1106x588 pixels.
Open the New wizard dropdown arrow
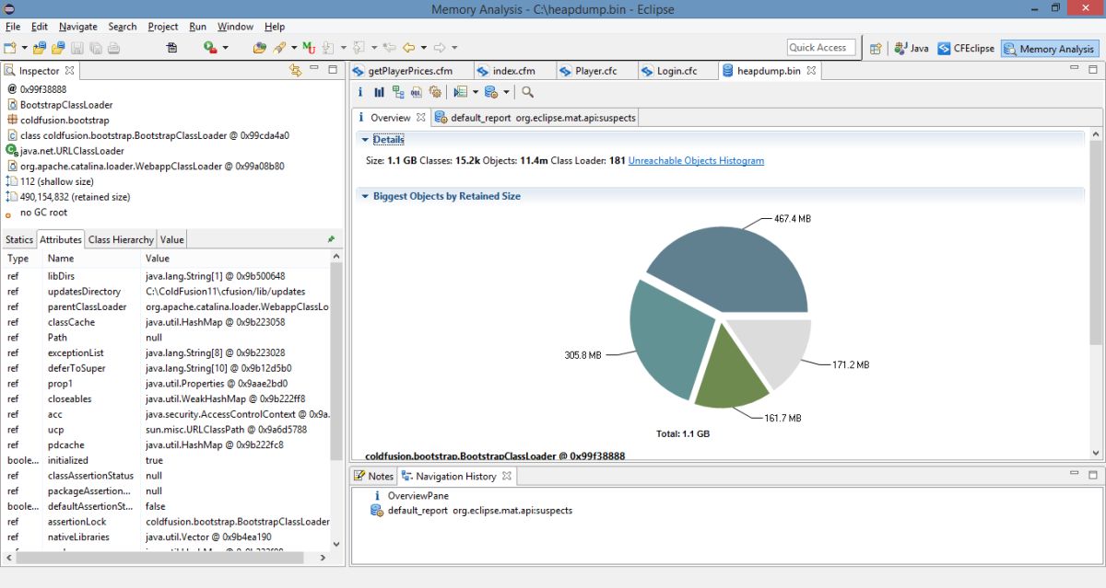coord(24,48)
